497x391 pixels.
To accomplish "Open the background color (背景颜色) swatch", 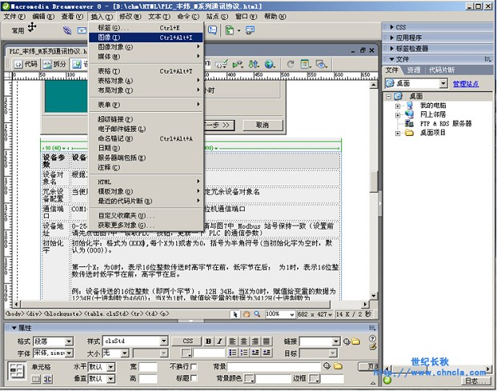I will (x=250, y=379).
